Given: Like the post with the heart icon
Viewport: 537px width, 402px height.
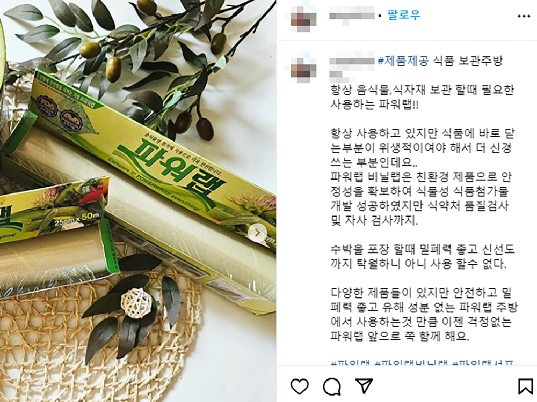Looking at the screenshot, I should [x=300, y=386].
